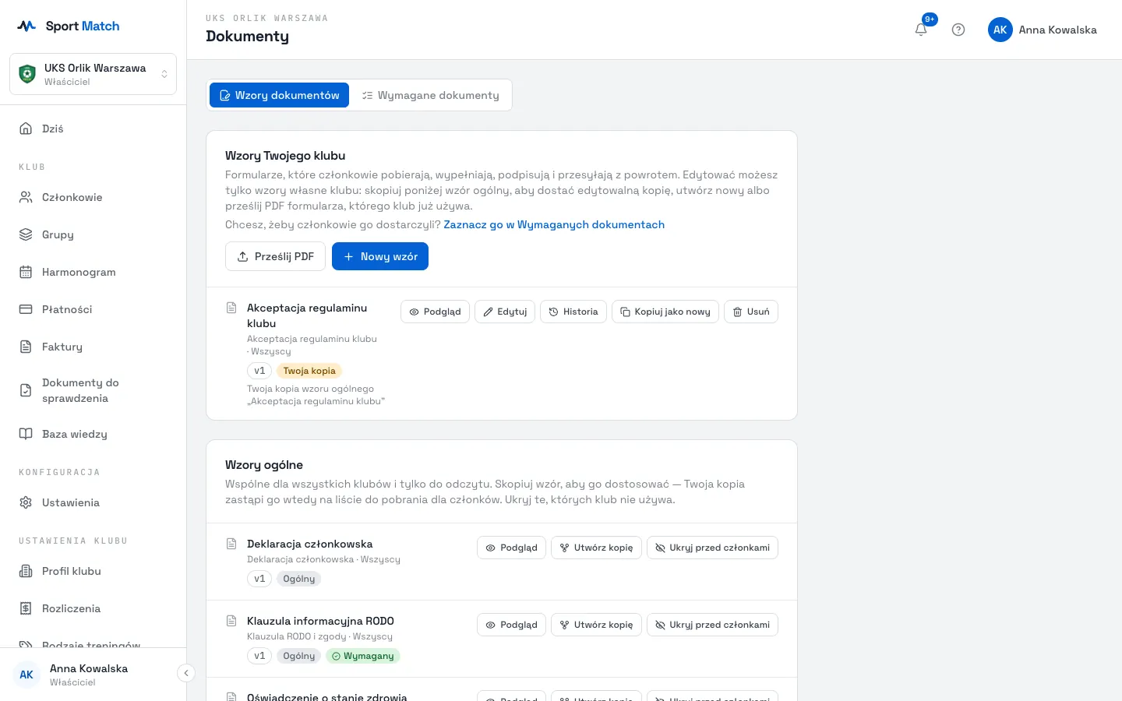Open the help question mark icon
Image resolution: width=1122 pixels, height=701 pixels.
click(x=958, y=30)
